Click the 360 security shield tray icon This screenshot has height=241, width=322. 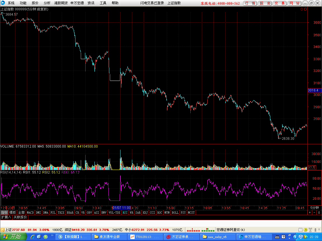[x=301, y=237]
